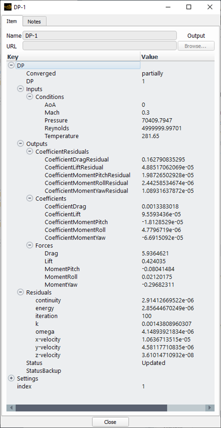This screenshot has width=221, height=428.
Task: Select the CoefficientDrag row
Action: [110, 206]
